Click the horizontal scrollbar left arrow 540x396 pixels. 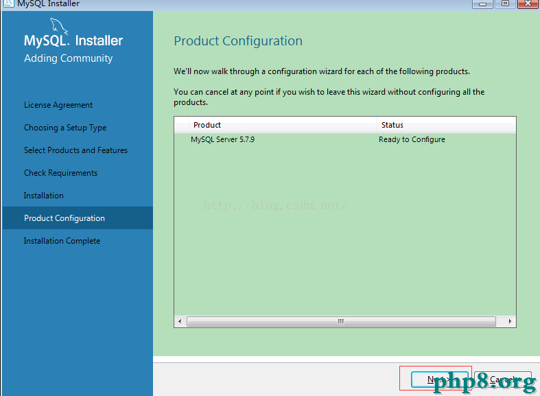(180, 321)
